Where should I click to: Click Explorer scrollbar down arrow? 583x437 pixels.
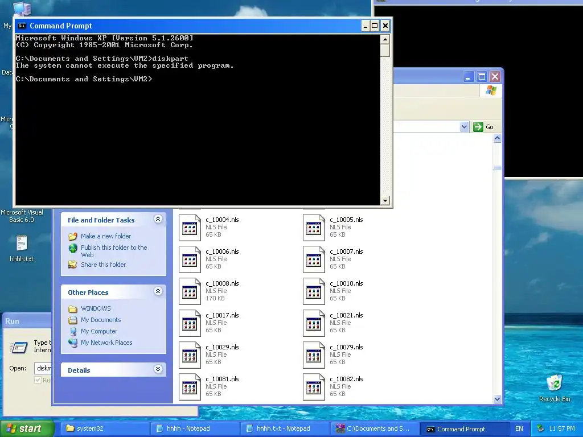point(498,399)
